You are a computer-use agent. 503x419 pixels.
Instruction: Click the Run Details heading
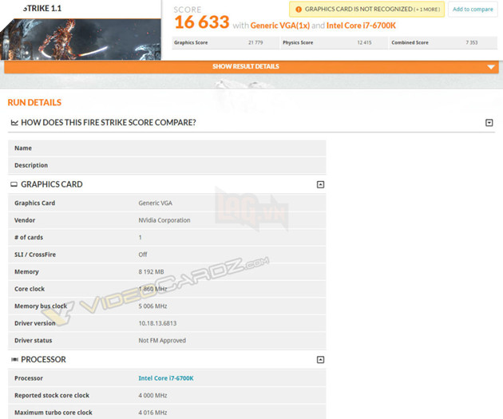(34, 103)
